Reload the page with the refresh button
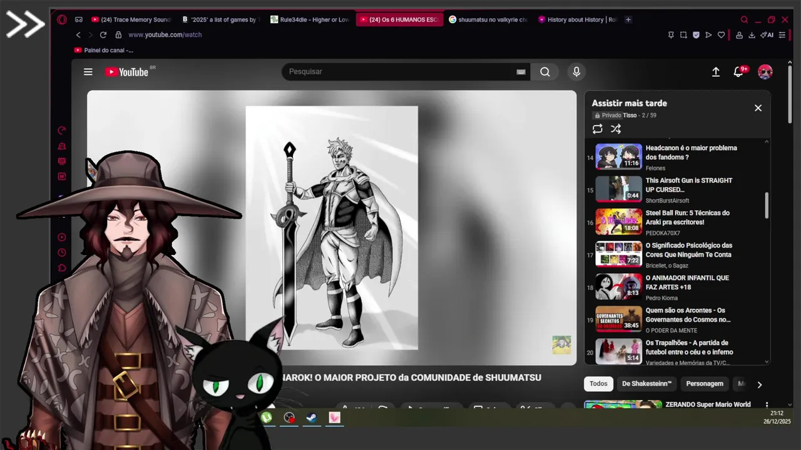801x450 pixels. [103, 35]
